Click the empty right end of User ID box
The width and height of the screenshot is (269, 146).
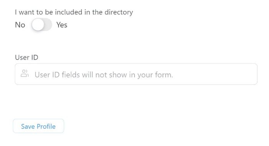point(223,74)
